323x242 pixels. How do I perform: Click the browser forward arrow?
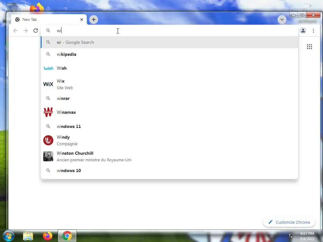click(25, 31)
